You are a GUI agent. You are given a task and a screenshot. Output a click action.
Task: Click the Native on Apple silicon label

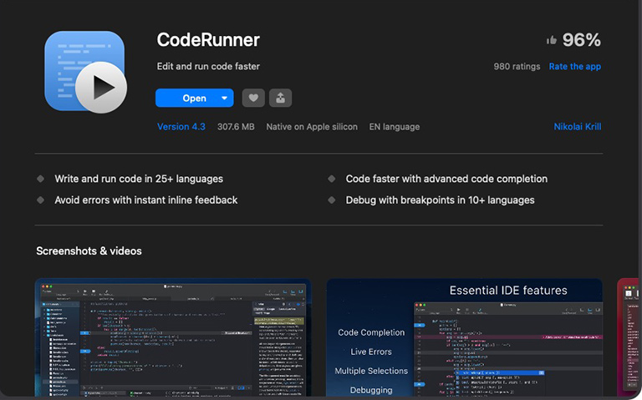[x=311, y=127]
